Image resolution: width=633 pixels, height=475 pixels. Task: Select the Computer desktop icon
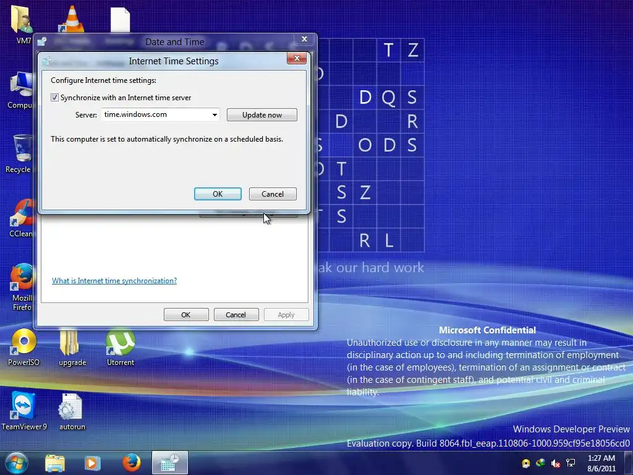20,90
